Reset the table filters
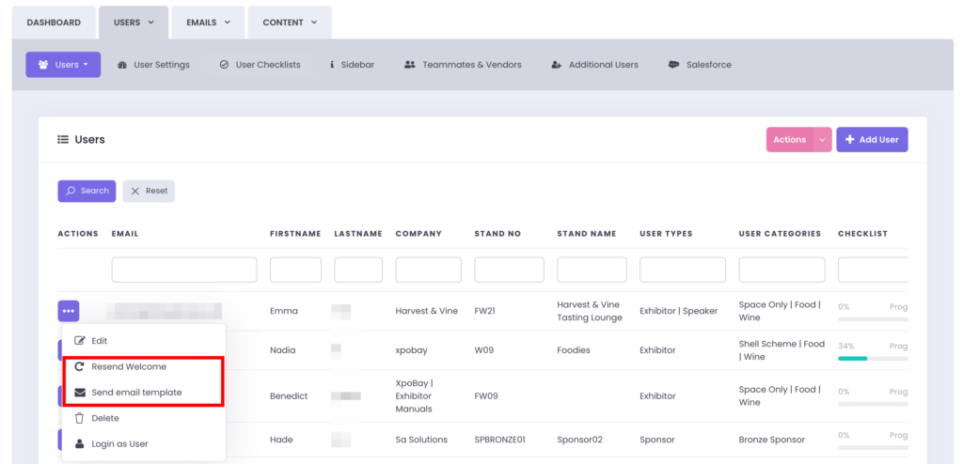The width and height of the screenshot is (963, 464). [x=149, y=191]
